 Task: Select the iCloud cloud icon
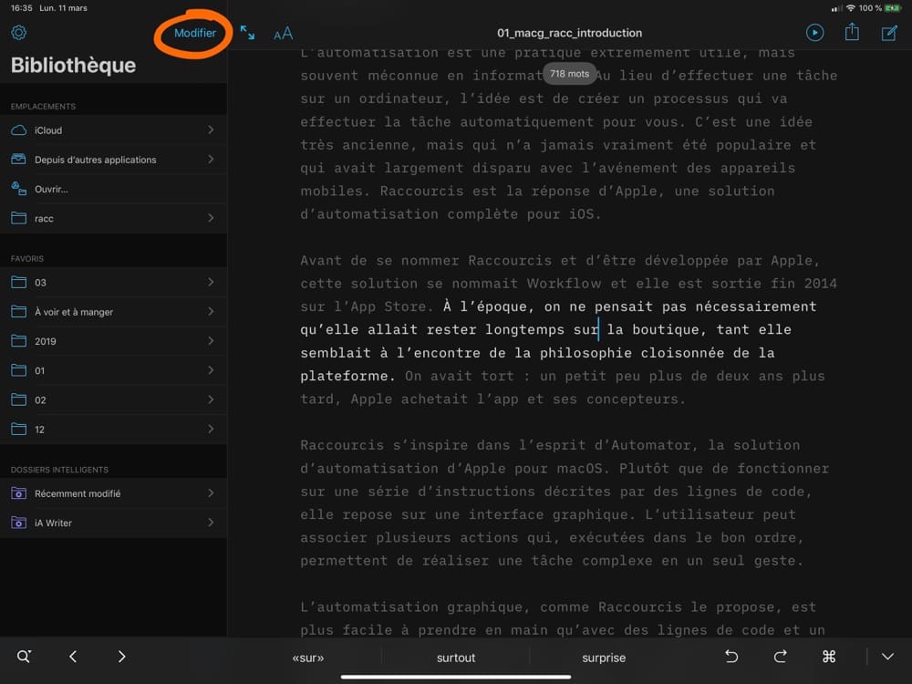[18, 130]
